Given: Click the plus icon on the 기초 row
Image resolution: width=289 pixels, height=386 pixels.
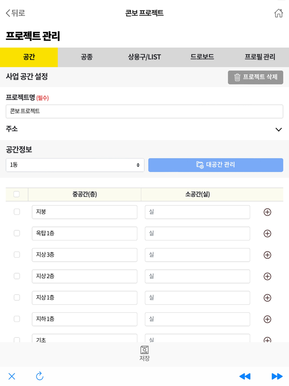Looking at the screenshot, I should coord(267,339).
